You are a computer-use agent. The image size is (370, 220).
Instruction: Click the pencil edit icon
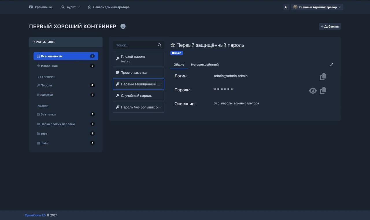point(332,65)
